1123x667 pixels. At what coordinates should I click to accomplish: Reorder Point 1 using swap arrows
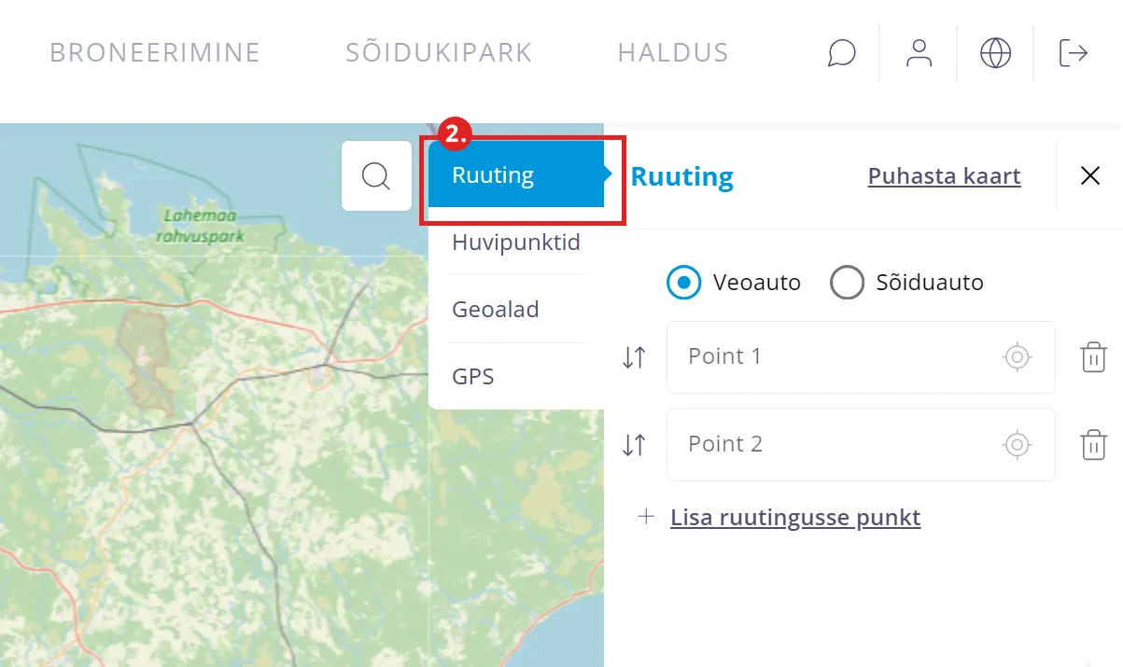tap(634, 357)
